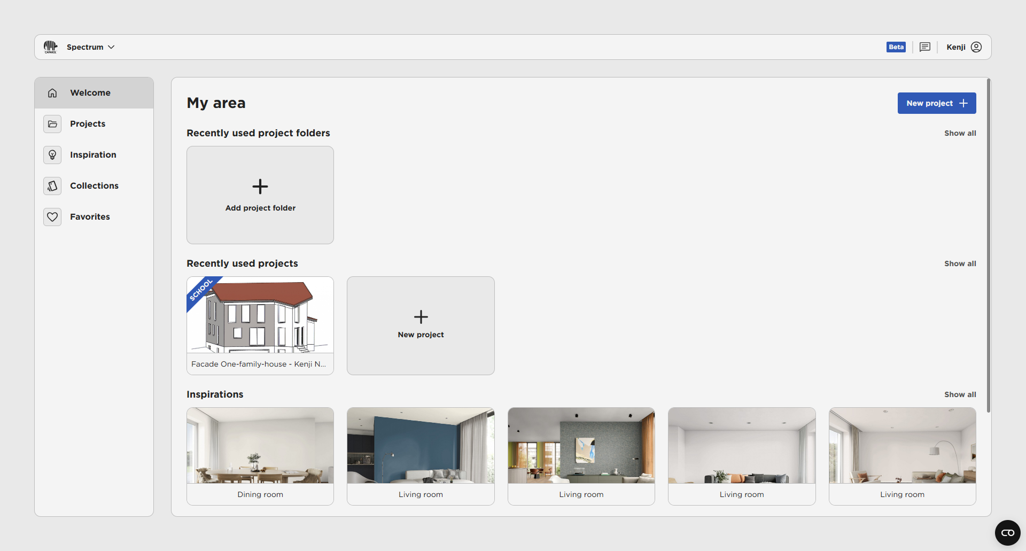The height and width of the screenshot is (551, 1026).
Task: Open Kenji's account profile icon
Action: 977,46
